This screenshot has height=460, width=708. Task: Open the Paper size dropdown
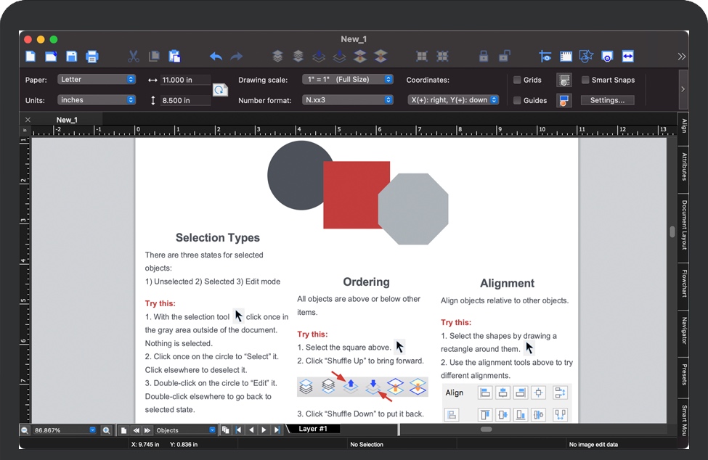point(97,80)
